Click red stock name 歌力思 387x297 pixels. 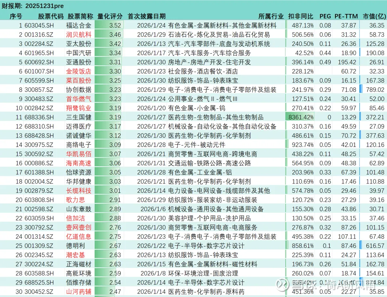point(76,200)
